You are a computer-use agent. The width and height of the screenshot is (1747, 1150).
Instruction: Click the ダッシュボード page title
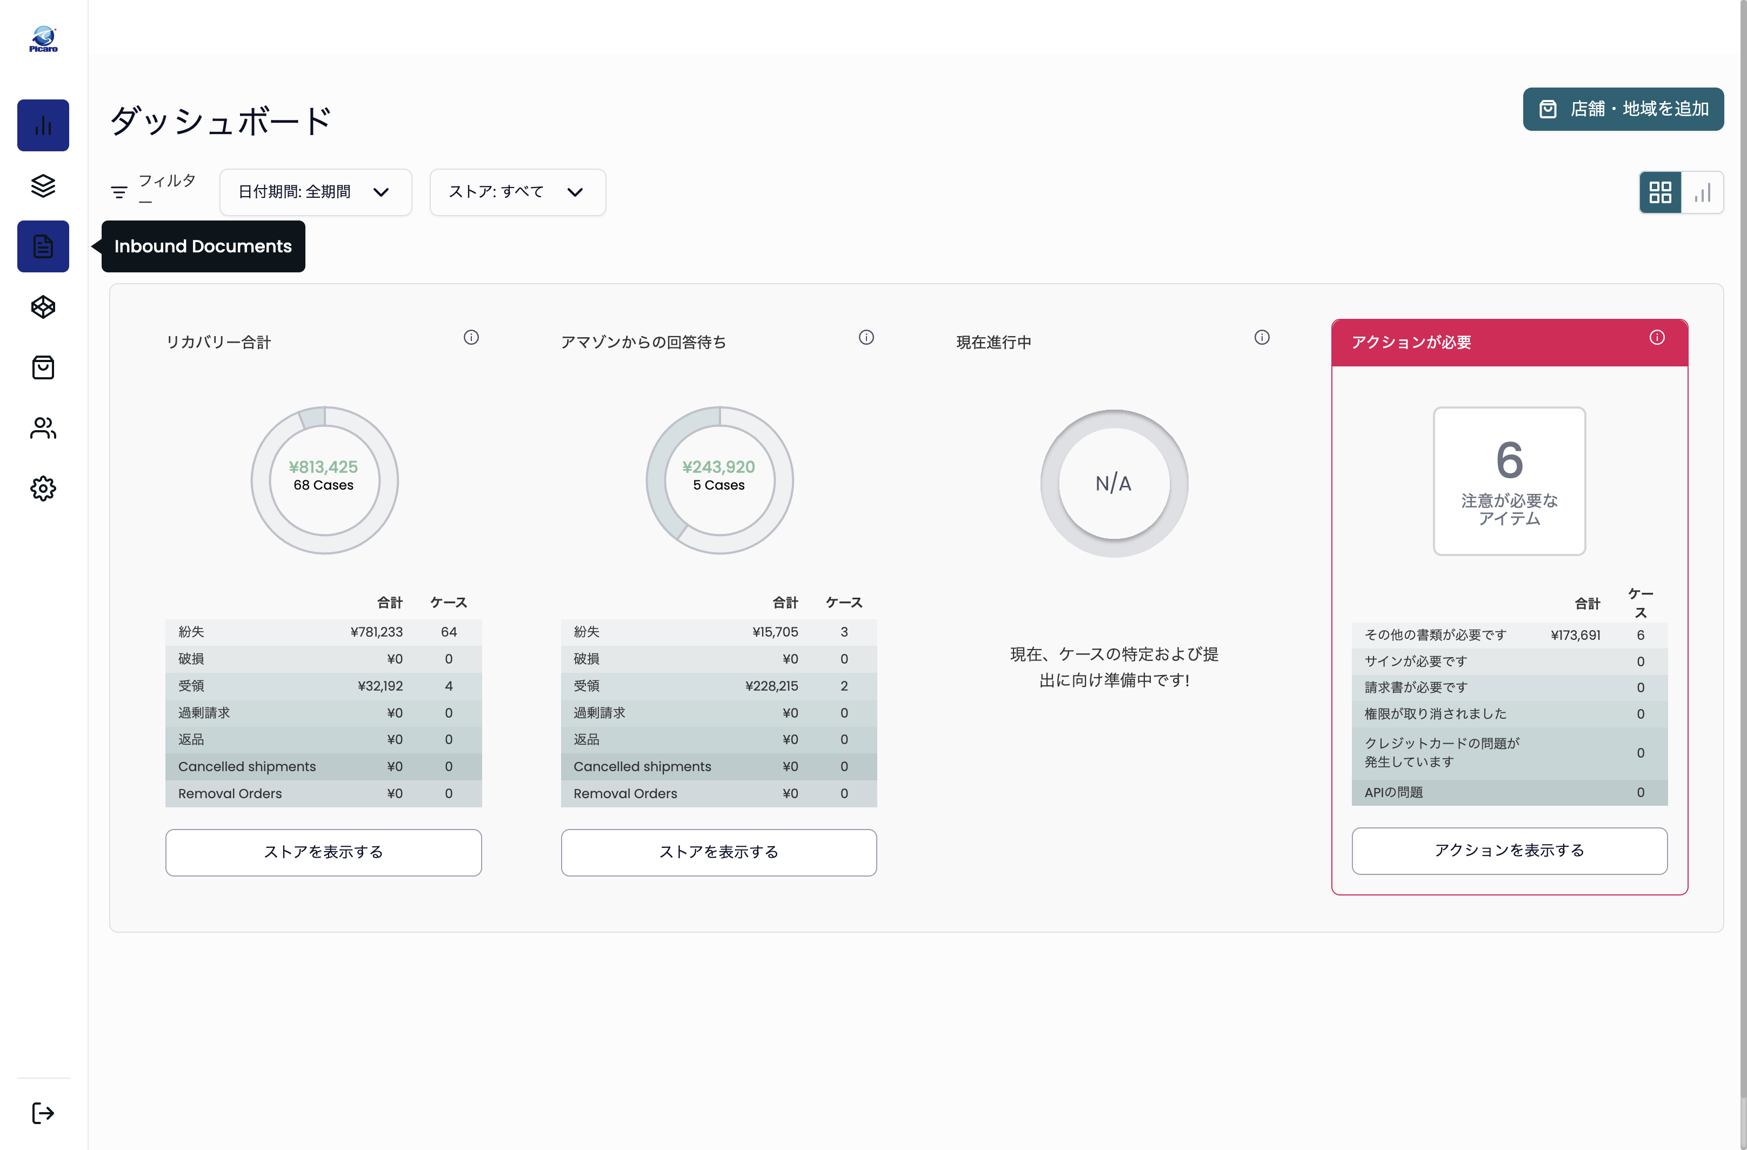tap(221, 121)
